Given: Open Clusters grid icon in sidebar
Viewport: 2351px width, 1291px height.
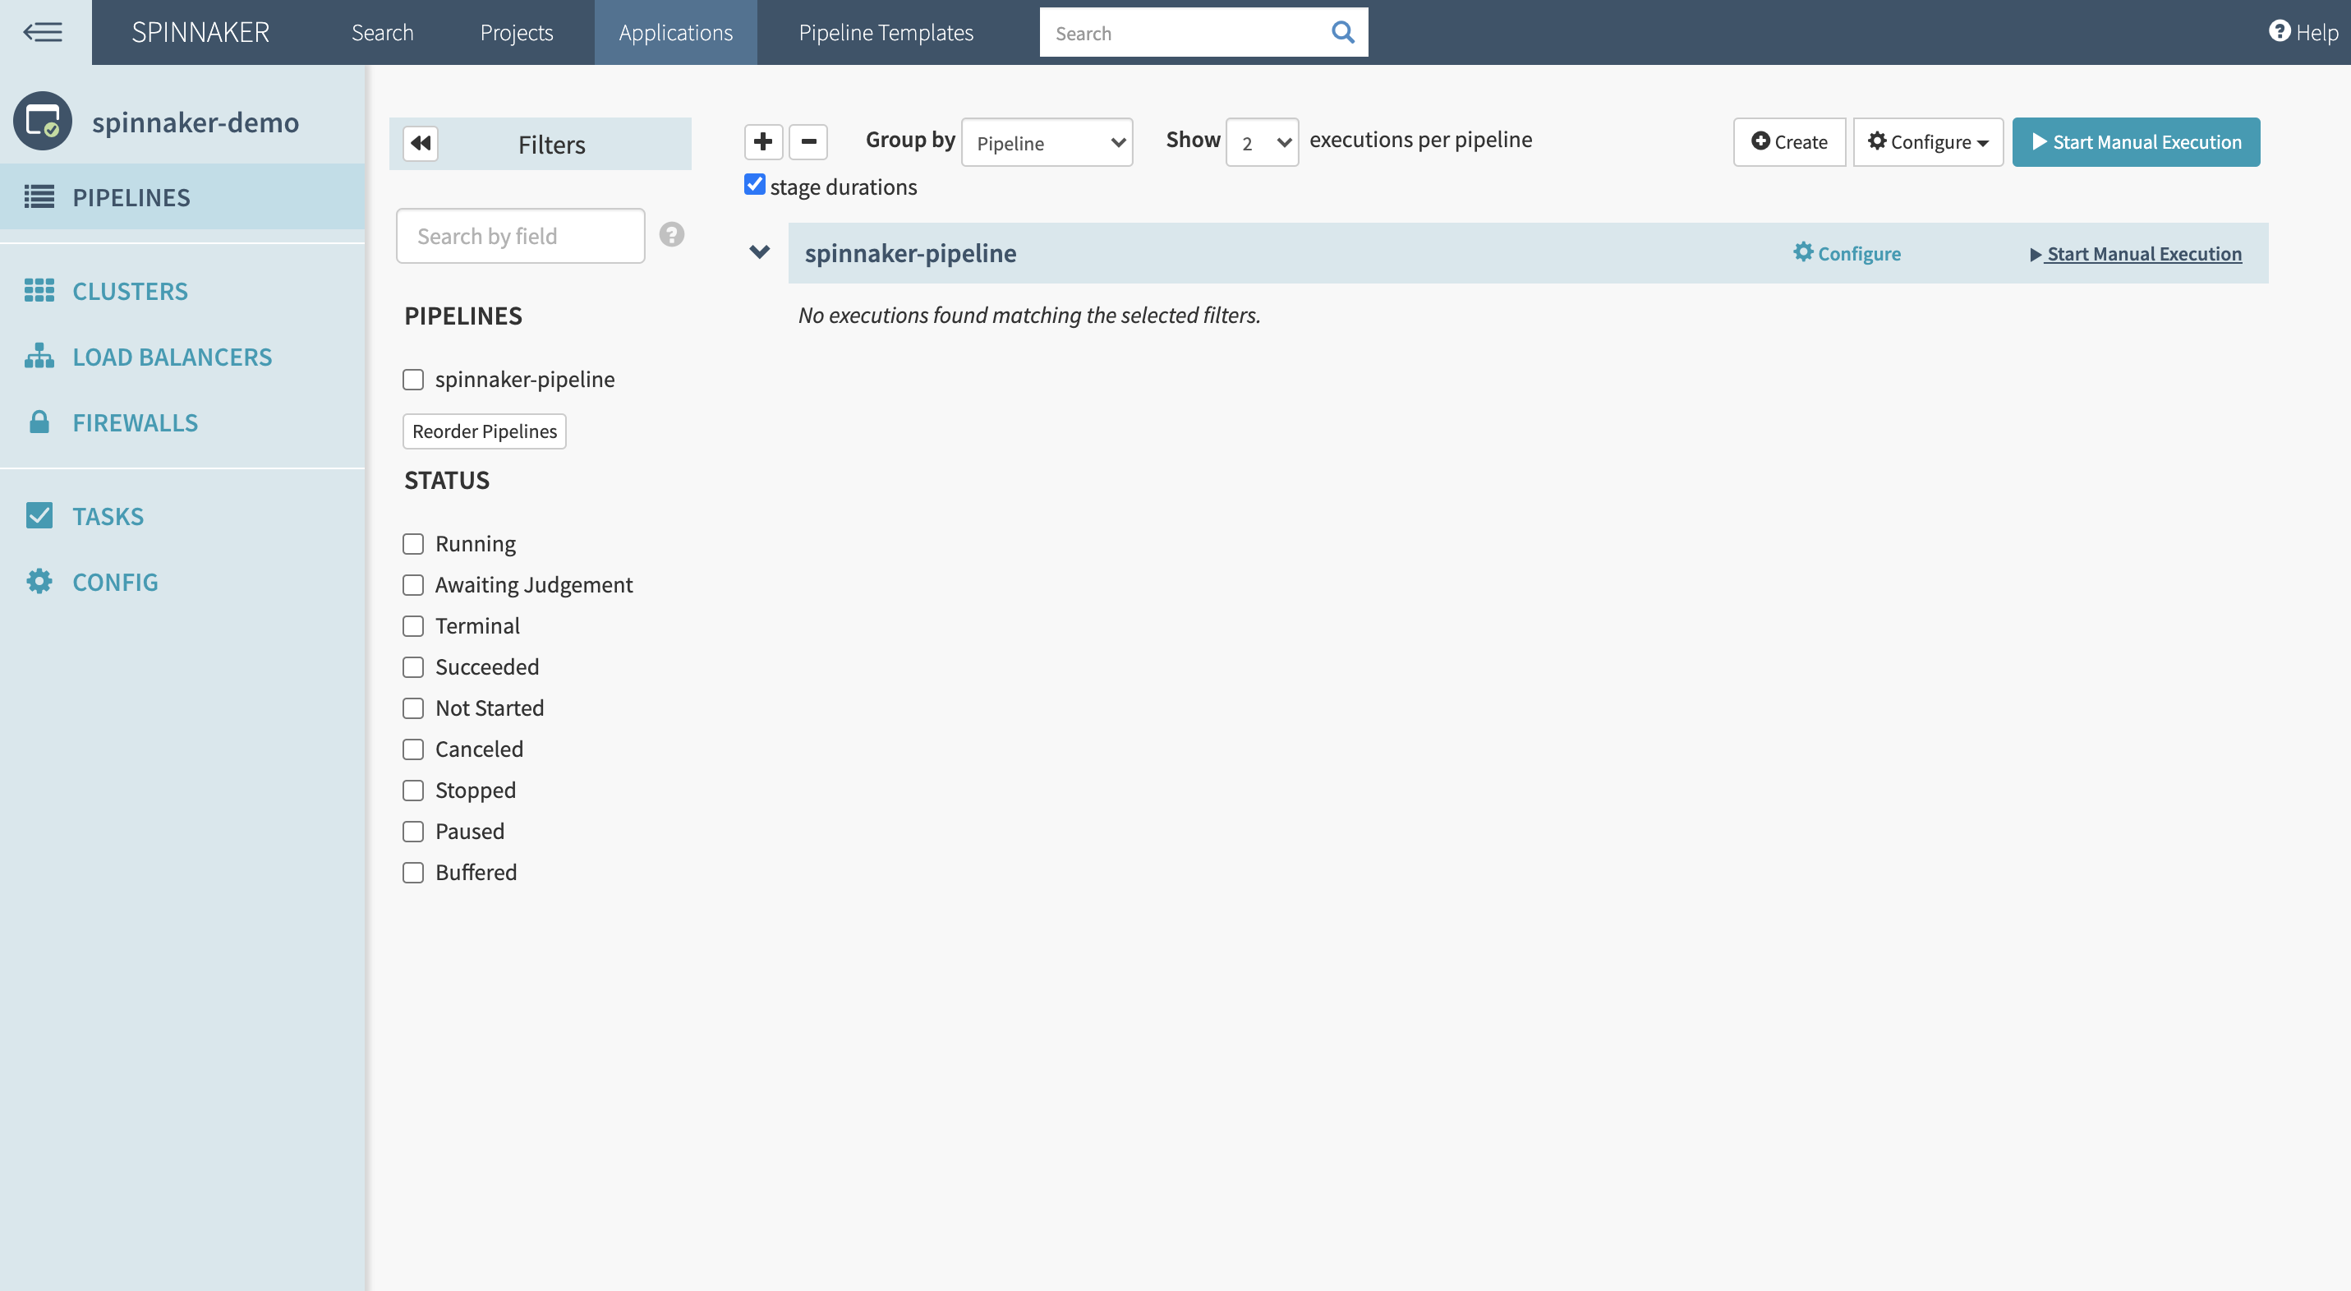Looking at the screenshot, I should 39,290.
